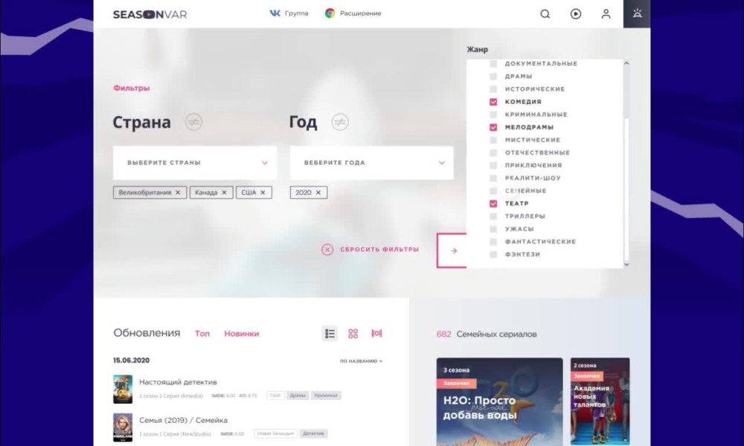The width and height of the screenshot is (744, 446).
Task: Click the inequality icon next to Год
Action: click(x=340, y=122)
